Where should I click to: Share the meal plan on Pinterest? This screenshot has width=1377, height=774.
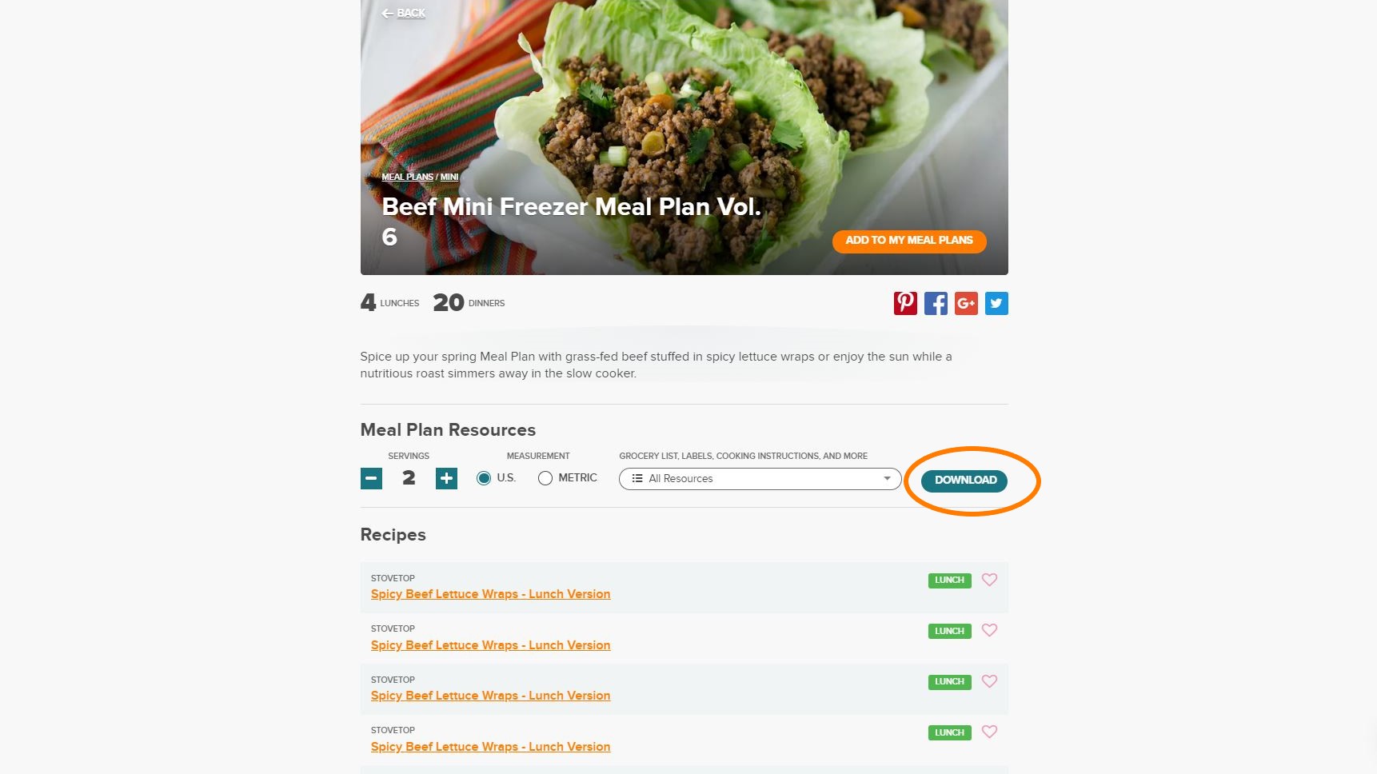click(x=905, y=303)
